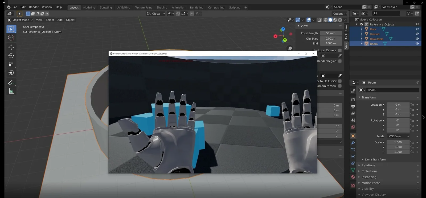Open the File menu
426x198 pixels.
tap(15, 7)
